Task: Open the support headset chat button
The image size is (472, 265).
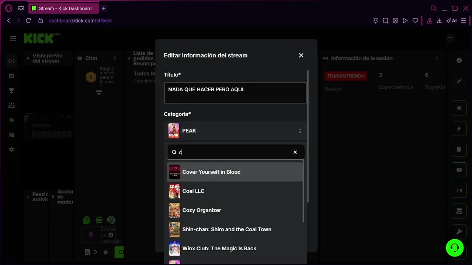Action: click(455, 248)
